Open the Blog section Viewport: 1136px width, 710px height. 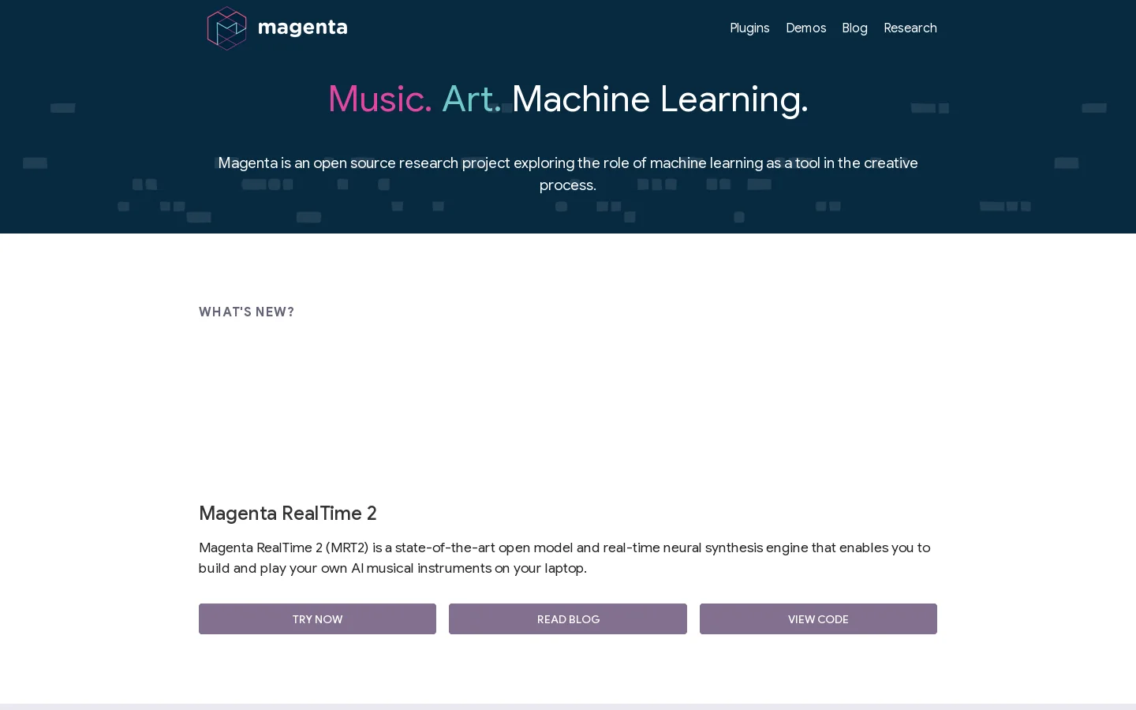[855, 28]
